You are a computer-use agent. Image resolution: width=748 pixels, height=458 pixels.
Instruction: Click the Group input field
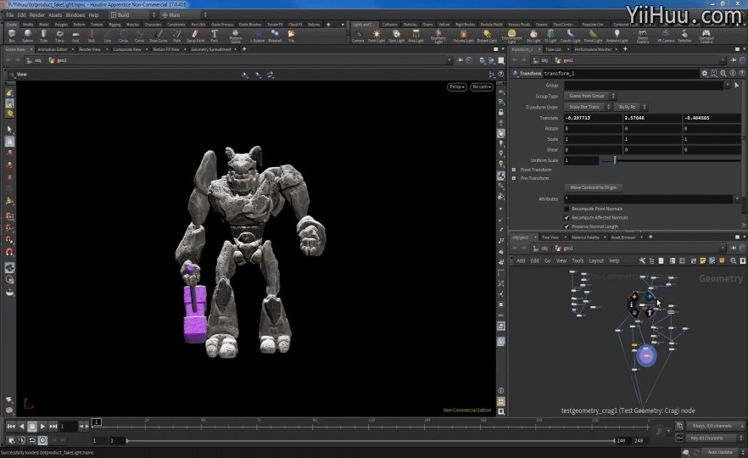pos(643,86)
